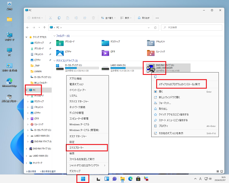
Task: Open the 表示 view dropdown
Action: [x=126, y=18]
